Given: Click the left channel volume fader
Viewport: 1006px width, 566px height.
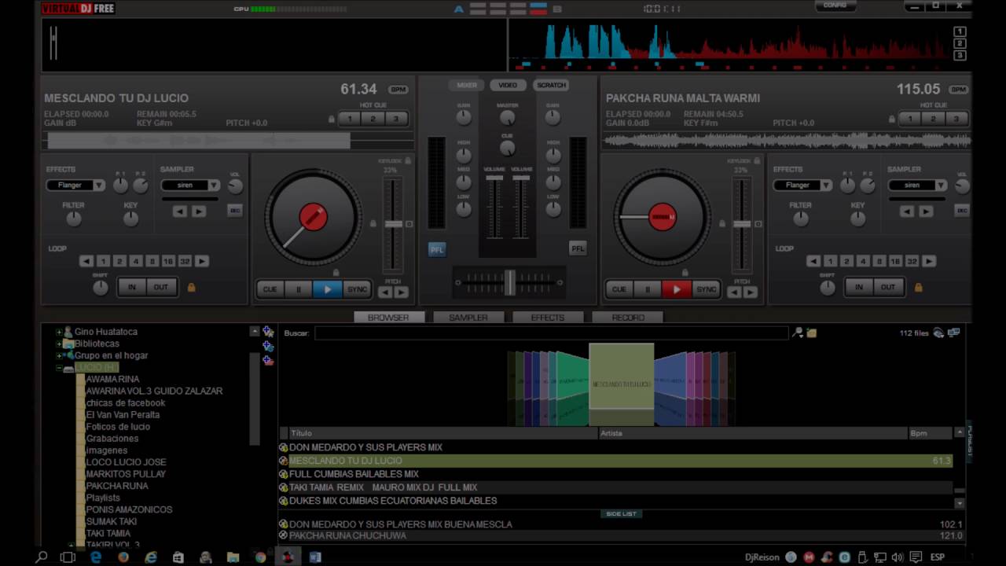Looking at the screenshot, I should [x=494, y=178].
